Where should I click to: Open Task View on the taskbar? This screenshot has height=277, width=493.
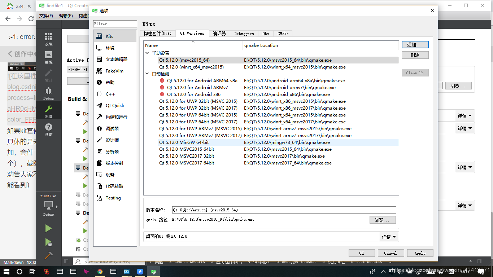point(32,272)
